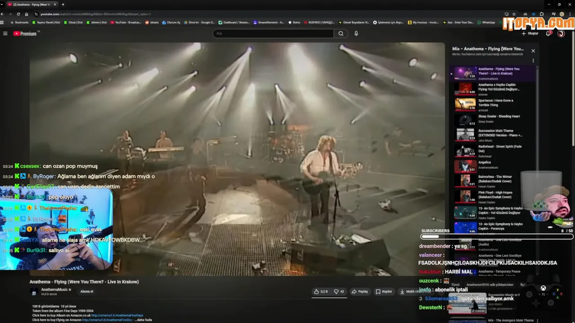
Task: Bookmark this page with star icon
Action: pyautogui.click(x=514, y=14)
